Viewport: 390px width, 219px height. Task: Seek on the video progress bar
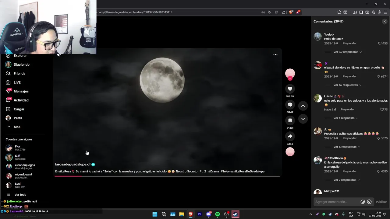pos(167,176)
